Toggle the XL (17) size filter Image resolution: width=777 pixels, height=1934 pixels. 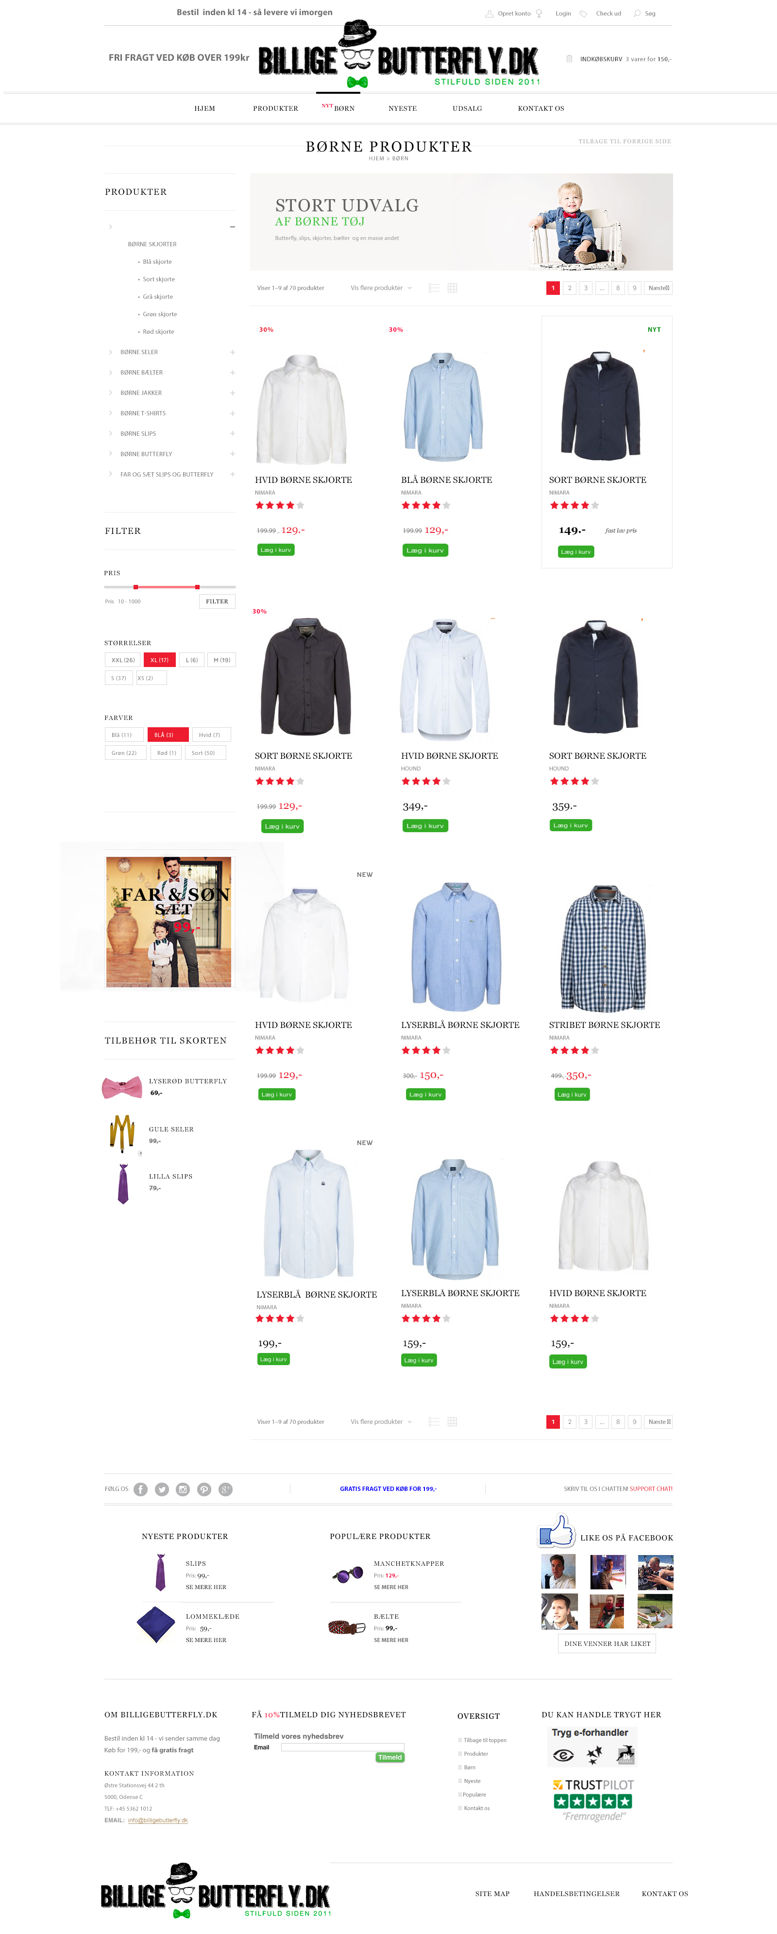pyautogui.click(x=159, y=660)
